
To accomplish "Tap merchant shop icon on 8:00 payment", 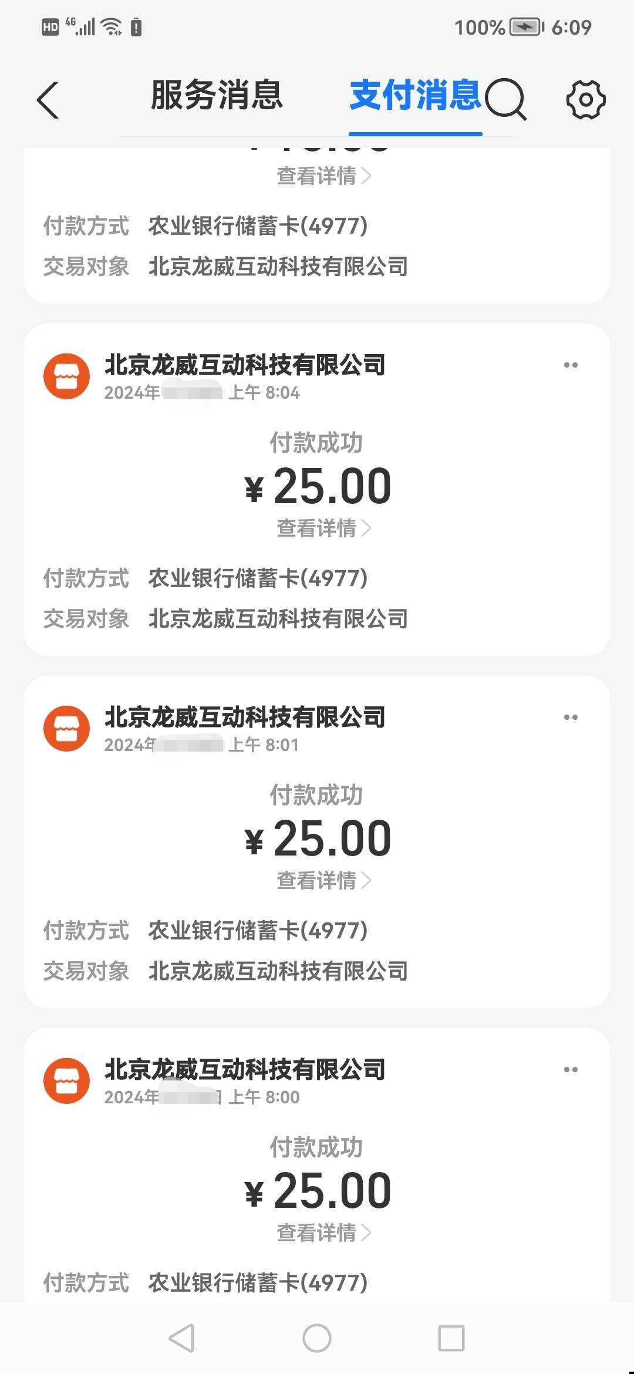I will 66,1081.
